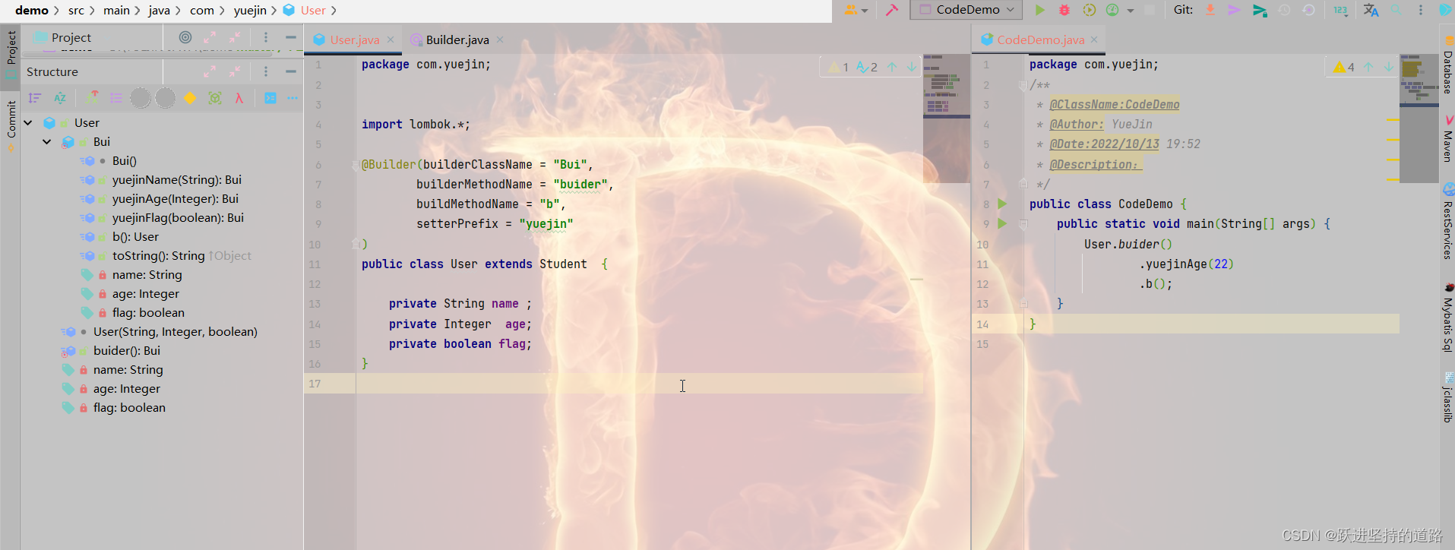Screen dimensions: 1455x550
Task: Select yuejinName(String): Bui in Structure
Action: tap(176, 180)
